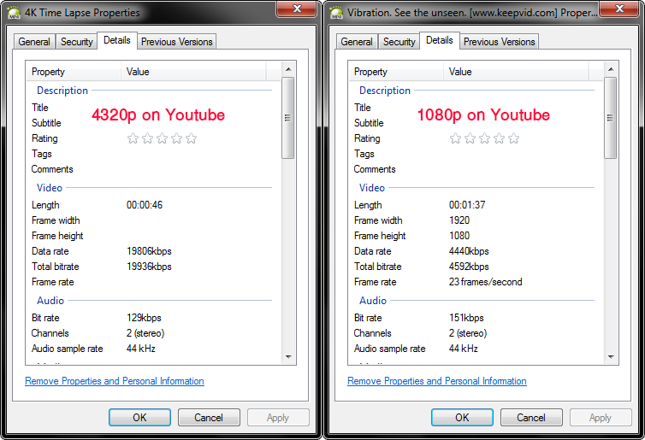Set third rating star in 4K Time Lapse window

162,138
